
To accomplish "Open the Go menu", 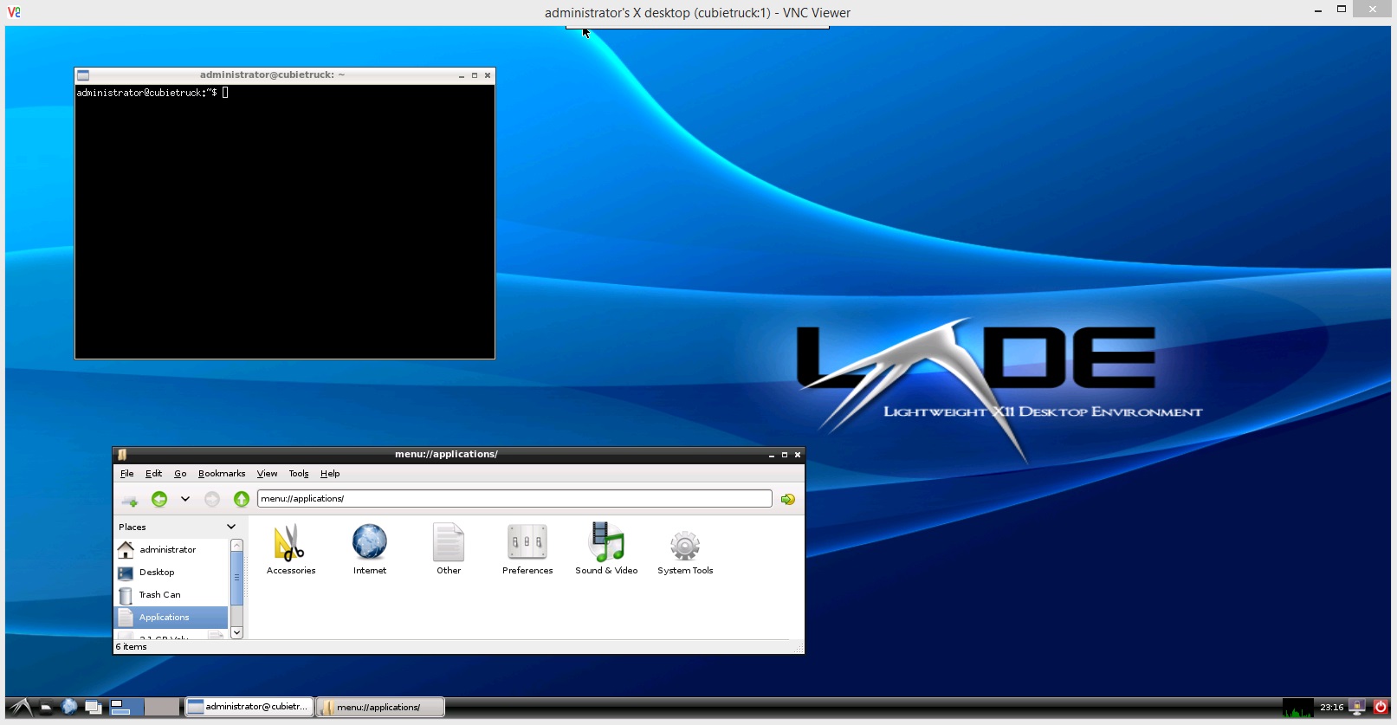I will pos(180,474).
